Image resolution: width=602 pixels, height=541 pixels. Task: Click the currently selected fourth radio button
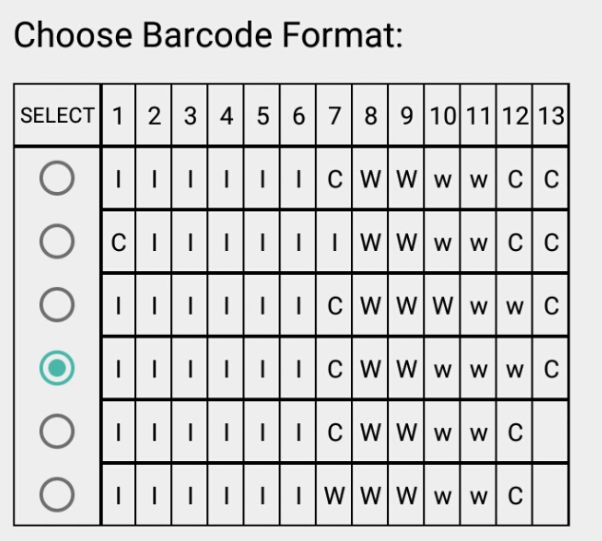[x=58, y=368]
